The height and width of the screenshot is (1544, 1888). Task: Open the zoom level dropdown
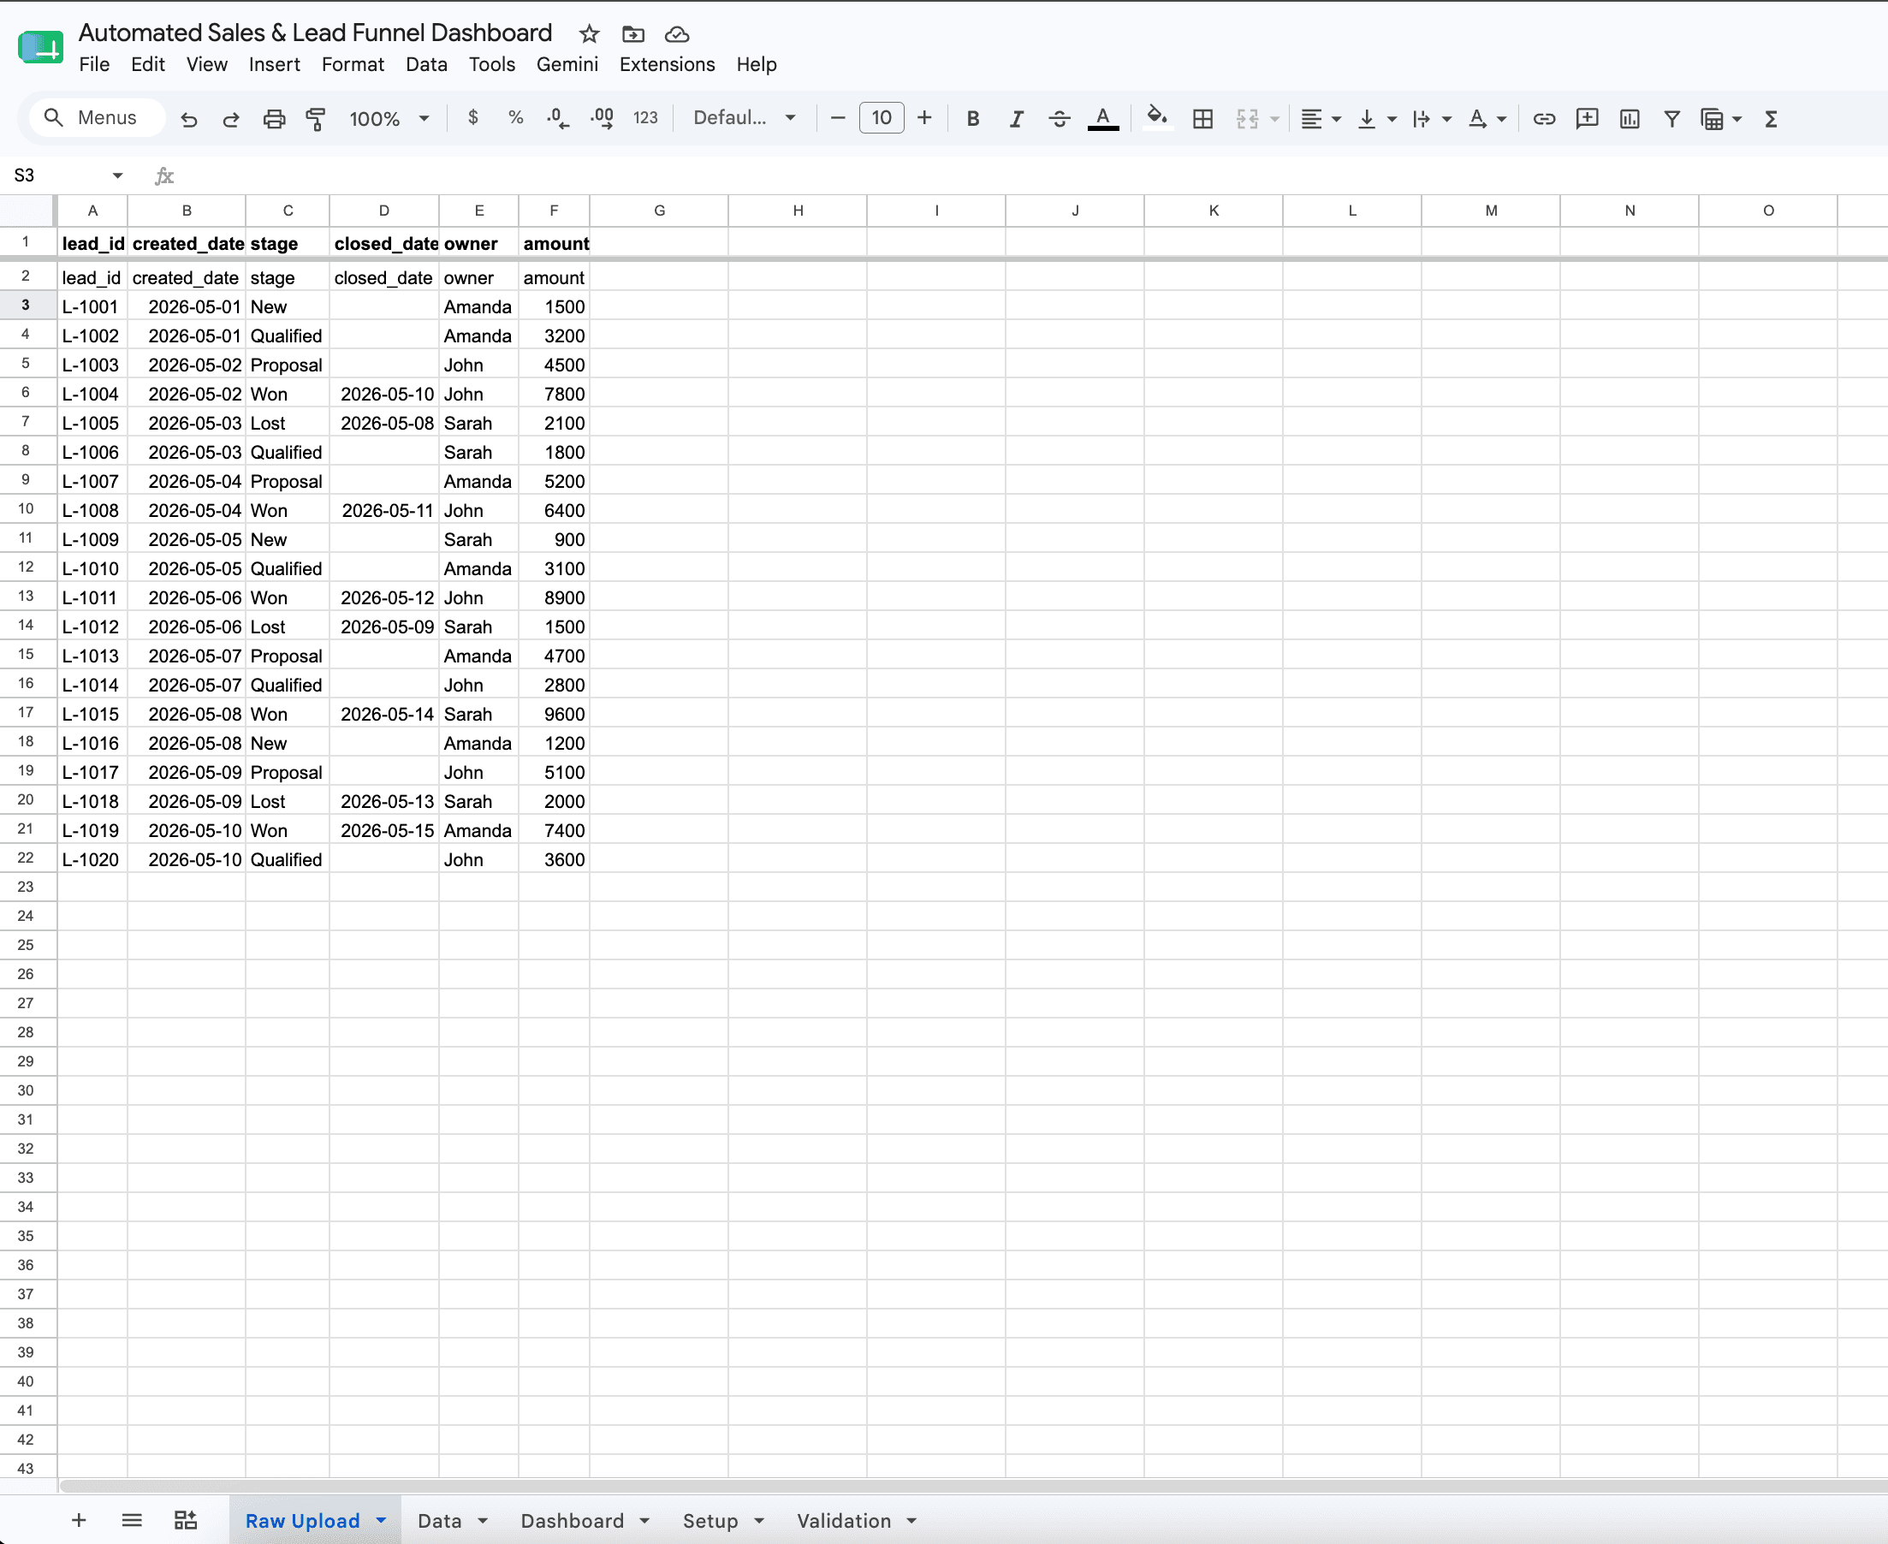[x=389, y=118]
